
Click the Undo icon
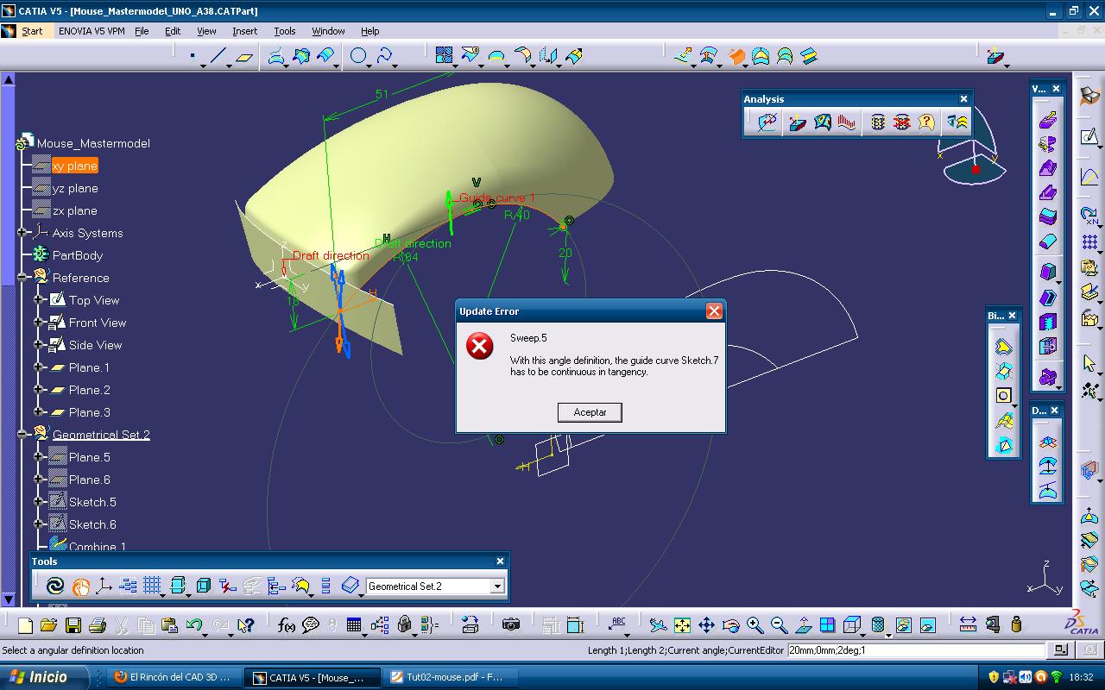point(194,625)
